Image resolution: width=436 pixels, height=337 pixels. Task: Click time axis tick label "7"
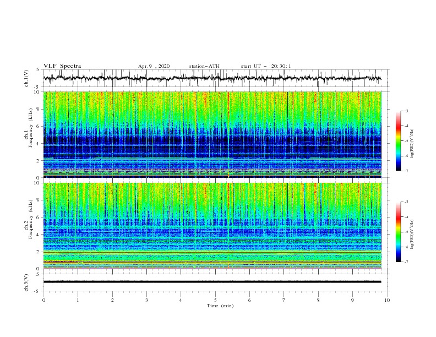point(284,300)
